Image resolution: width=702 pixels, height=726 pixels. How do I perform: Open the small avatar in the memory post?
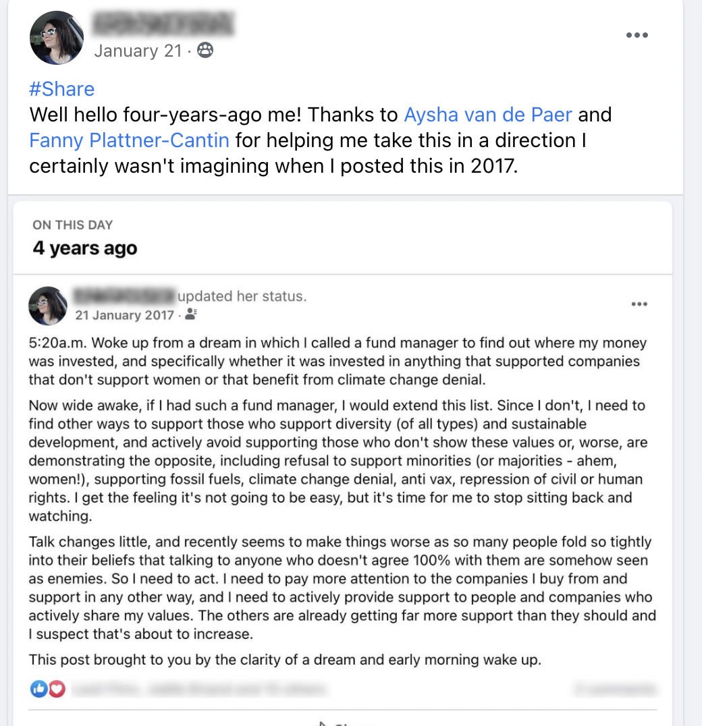click(x=48, y=306)
